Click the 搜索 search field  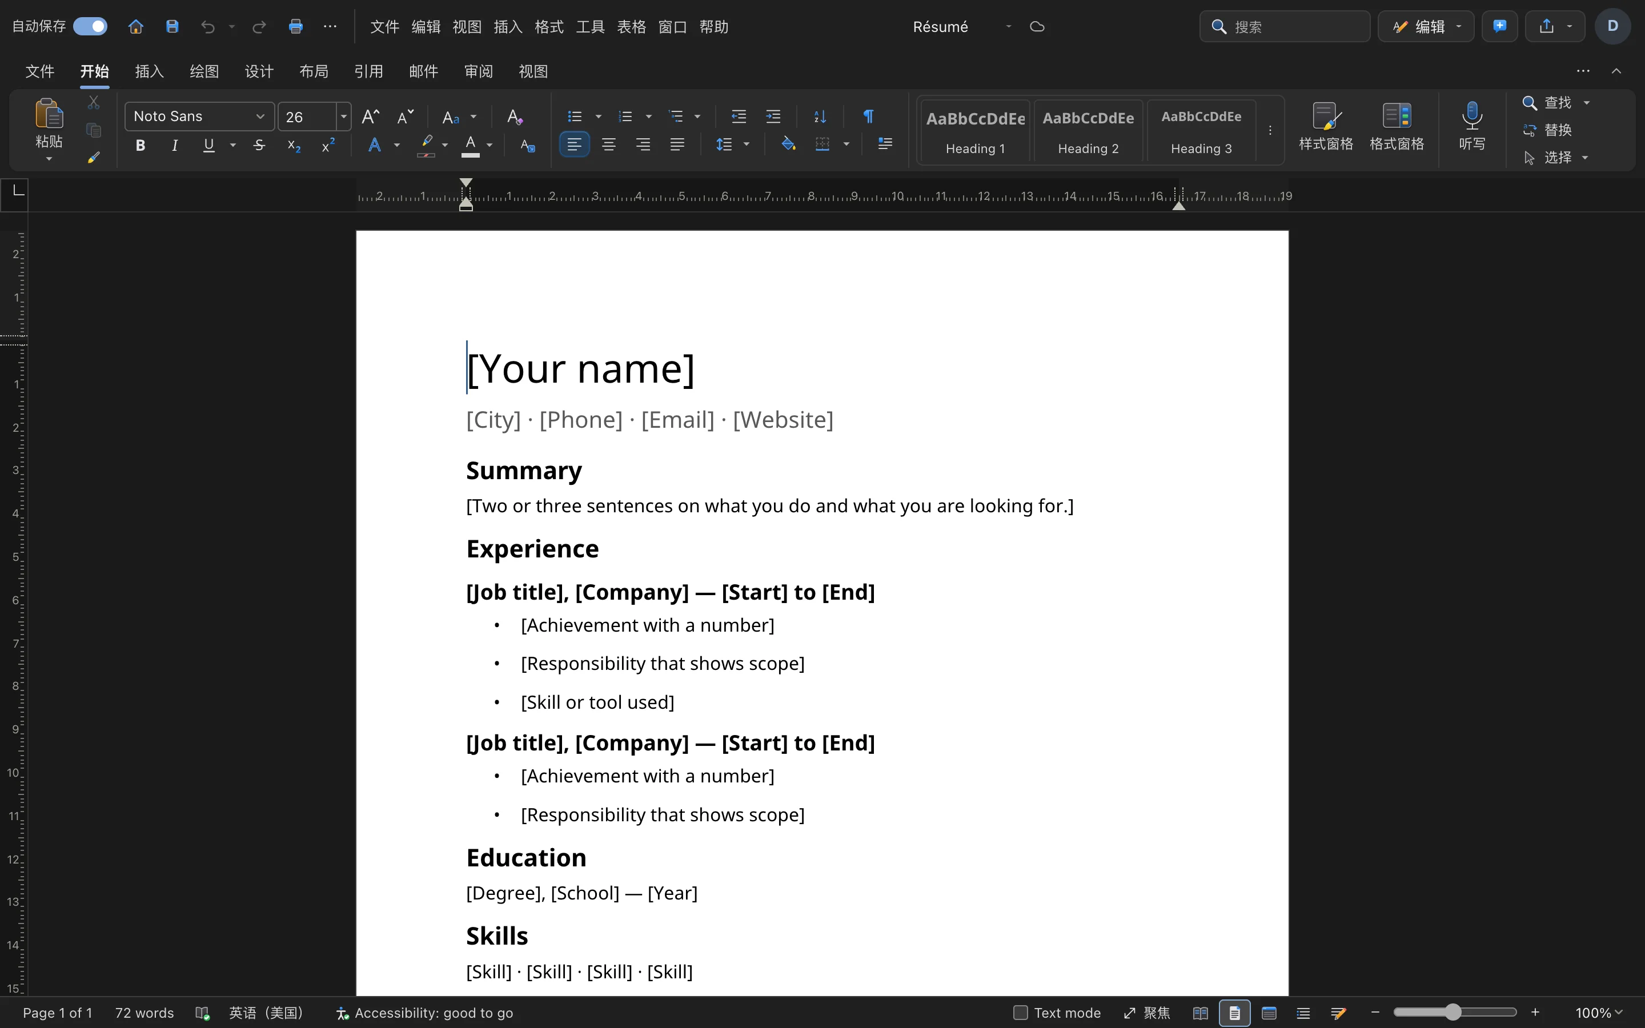point(1285,26)
